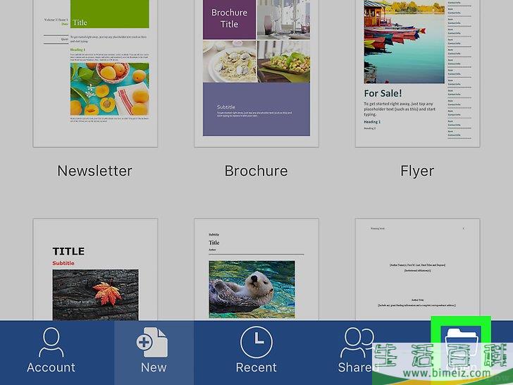Tap the Shared people icon

point(357,343)
